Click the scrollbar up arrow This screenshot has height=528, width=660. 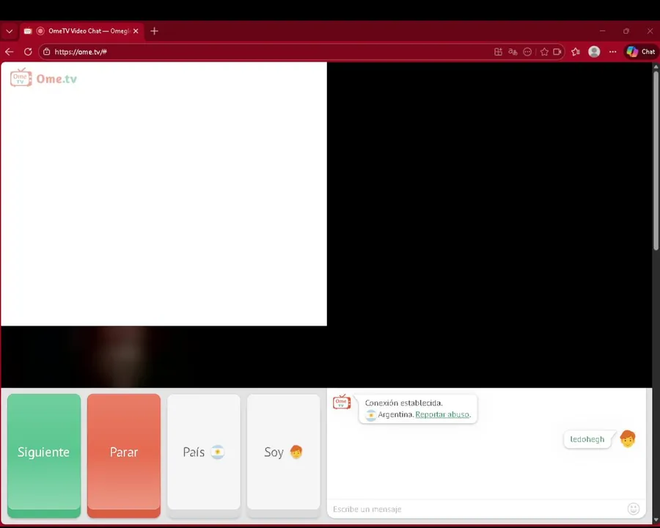pyautogui.click(x=656, y=67)
